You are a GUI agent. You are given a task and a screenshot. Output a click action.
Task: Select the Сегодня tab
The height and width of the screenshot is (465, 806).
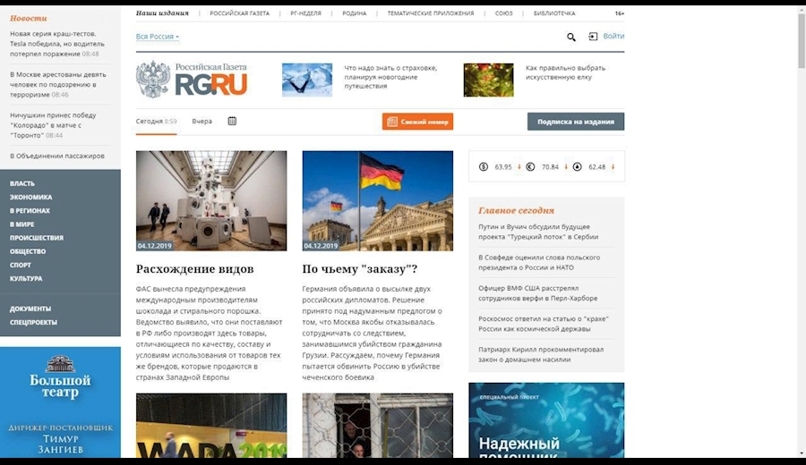point(150,121)
